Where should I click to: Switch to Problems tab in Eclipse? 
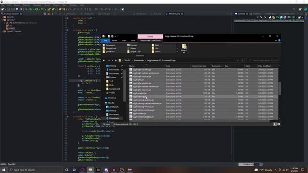[257, 14]
